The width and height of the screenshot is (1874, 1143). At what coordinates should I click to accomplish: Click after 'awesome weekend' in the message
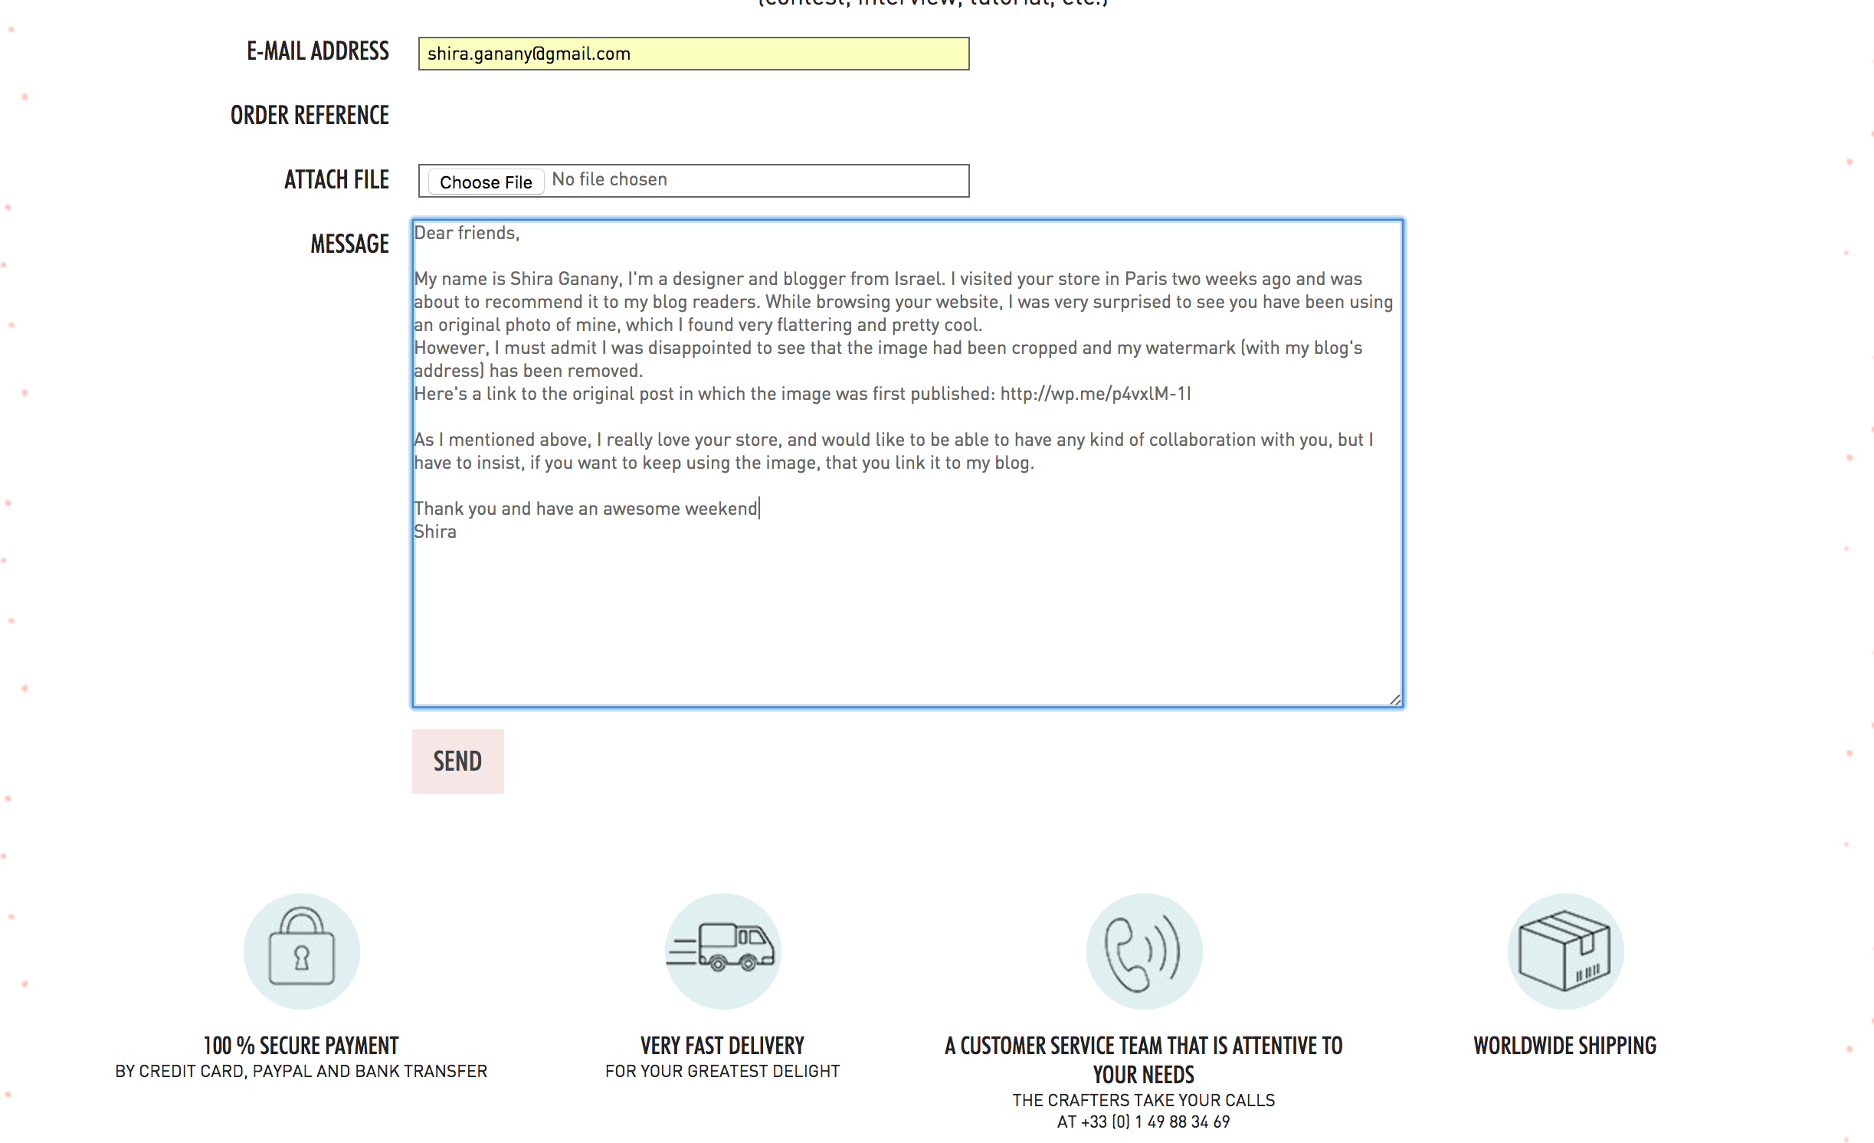coord(758,509)
